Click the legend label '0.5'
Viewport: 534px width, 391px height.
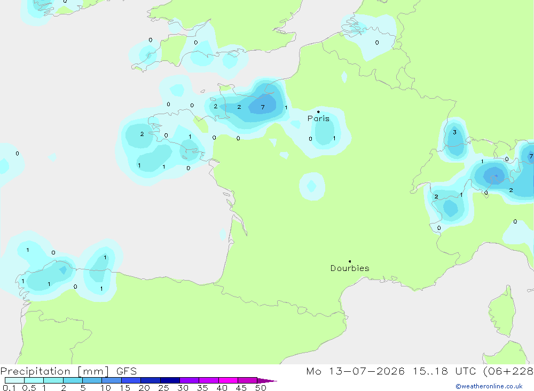[x=29, y=388]
